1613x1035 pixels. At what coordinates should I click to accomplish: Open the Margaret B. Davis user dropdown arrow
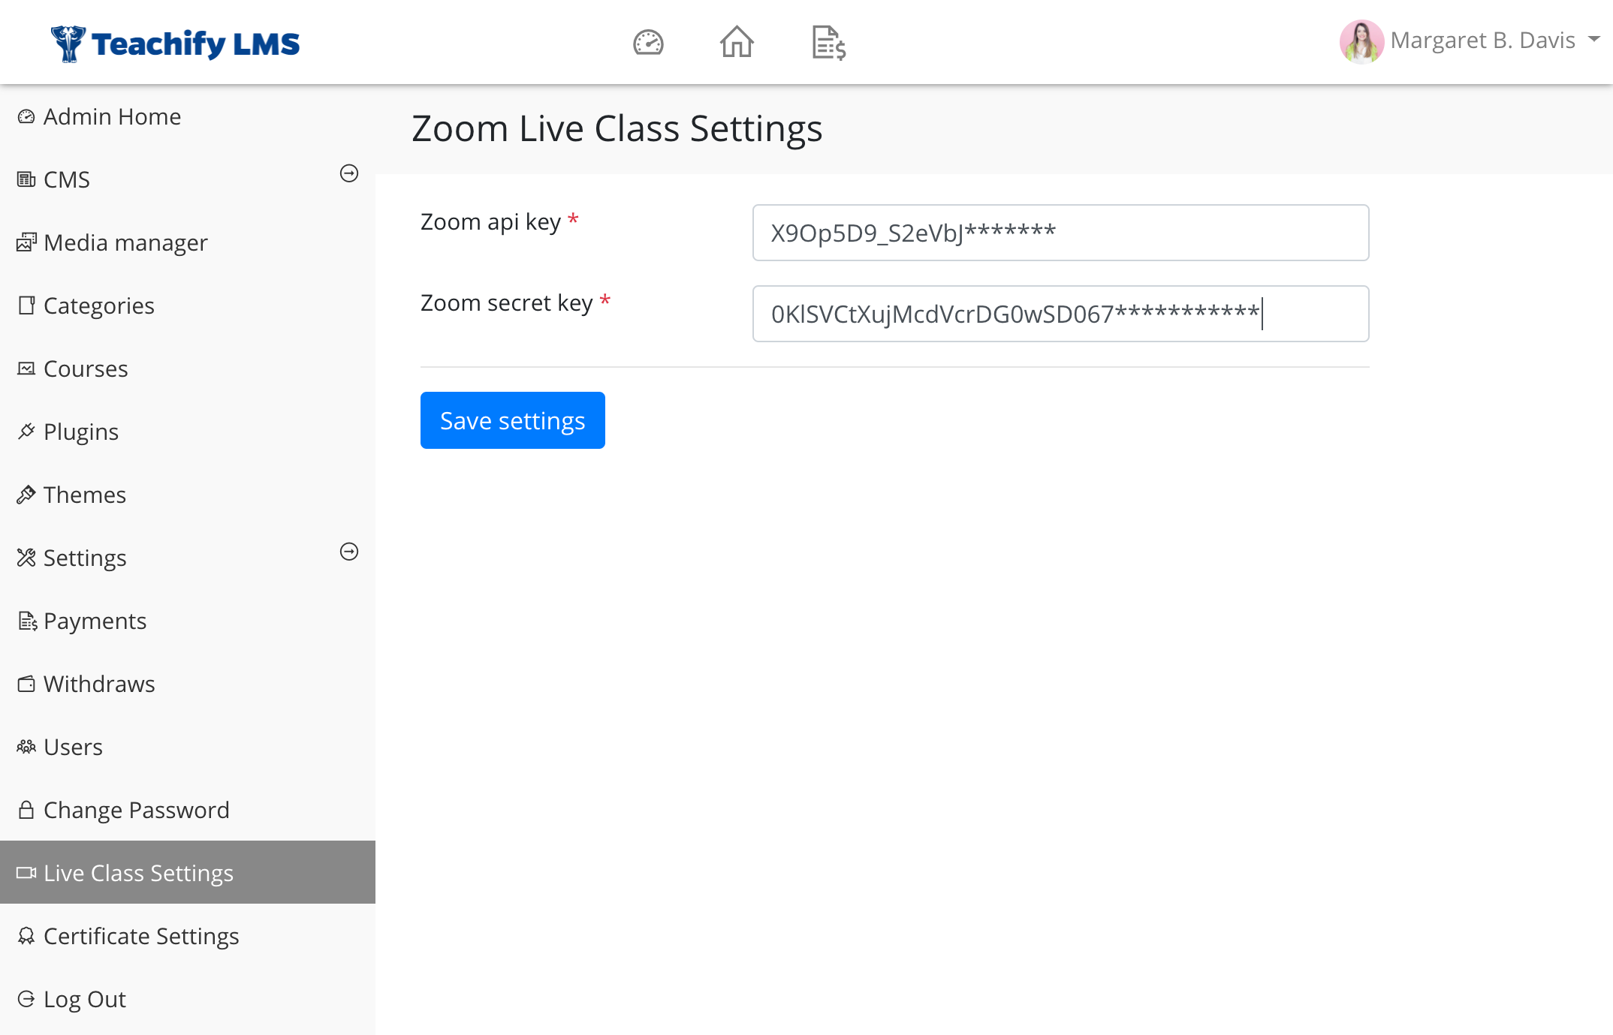coord(1593,40)
